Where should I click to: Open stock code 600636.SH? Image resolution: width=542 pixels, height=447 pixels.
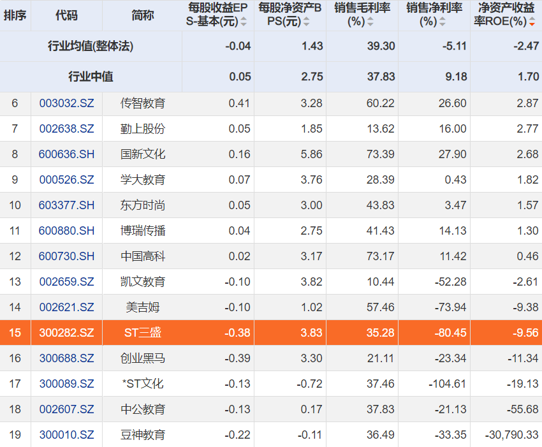tap(67, 154)
